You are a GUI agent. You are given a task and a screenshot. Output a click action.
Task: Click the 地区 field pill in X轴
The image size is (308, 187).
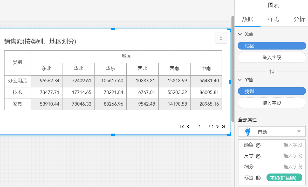[272, 46]
